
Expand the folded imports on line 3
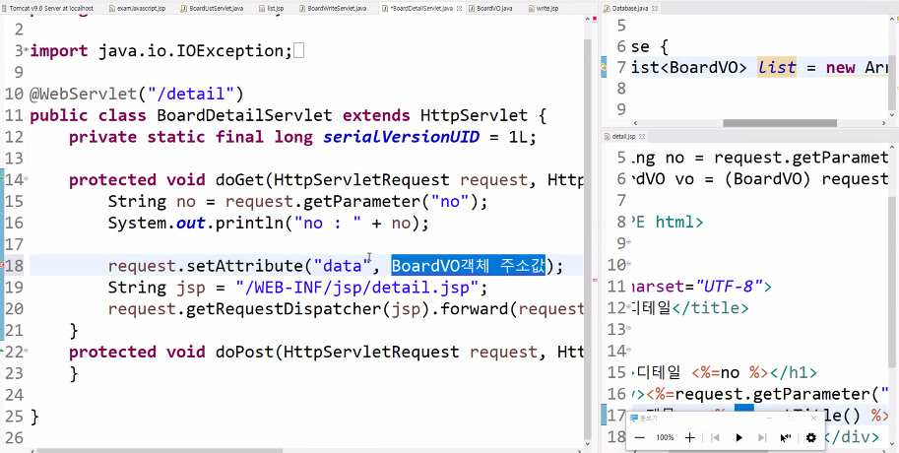27,50
